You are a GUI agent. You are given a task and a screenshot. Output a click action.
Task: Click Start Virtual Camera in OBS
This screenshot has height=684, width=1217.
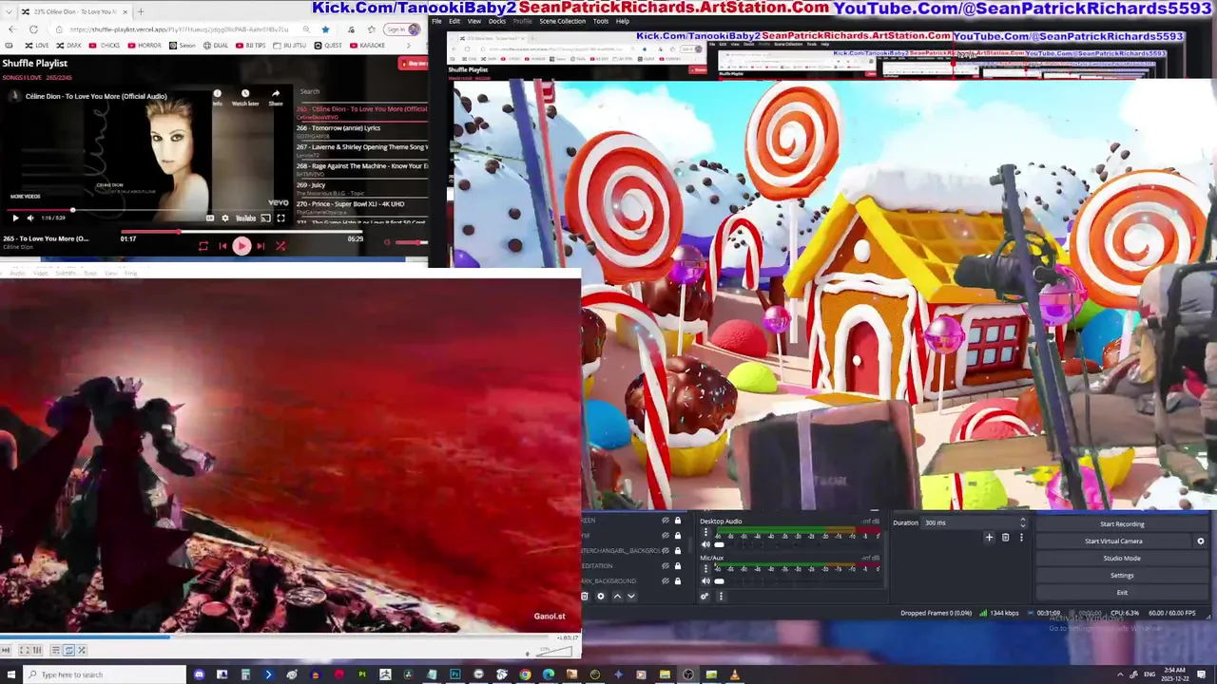click(1113, 541)
